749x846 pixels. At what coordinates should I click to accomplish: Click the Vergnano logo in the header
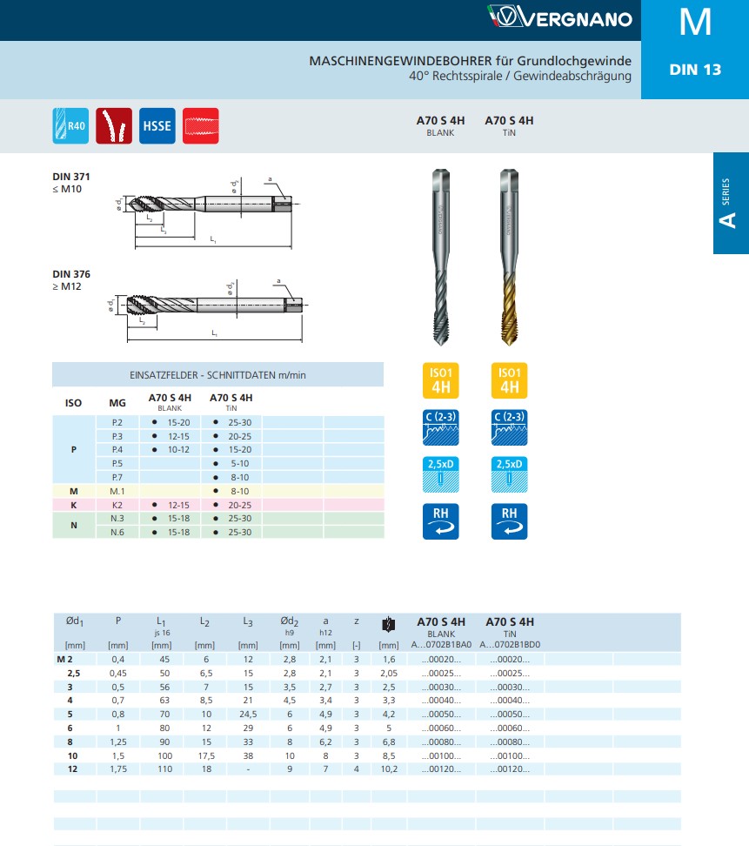pyautogui.click(x=559, y=17)
